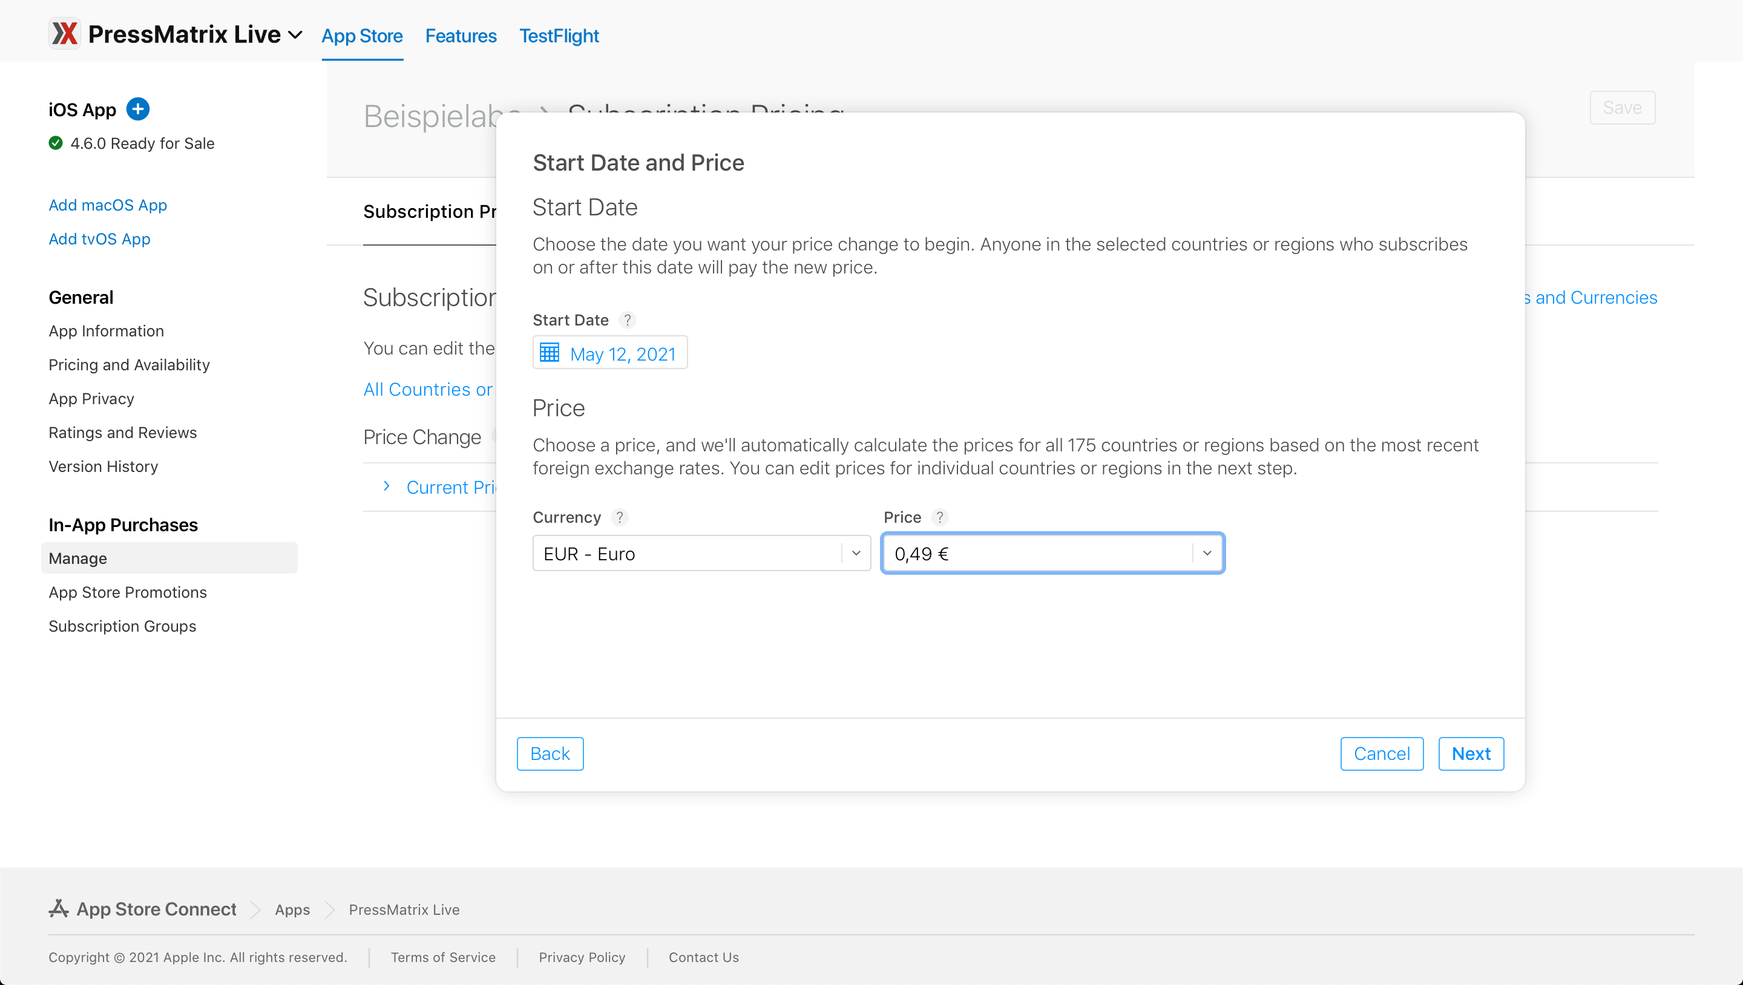Image resolution: width=1743 pixels, height=985 pixels.
Task: Click the Start Date help question mark
Action: tap(627, 320)
